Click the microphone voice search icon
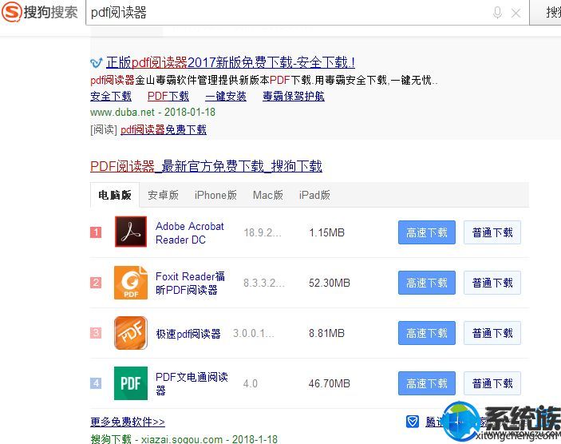Viewport: 561px width, 444px height. click(497, 13)
